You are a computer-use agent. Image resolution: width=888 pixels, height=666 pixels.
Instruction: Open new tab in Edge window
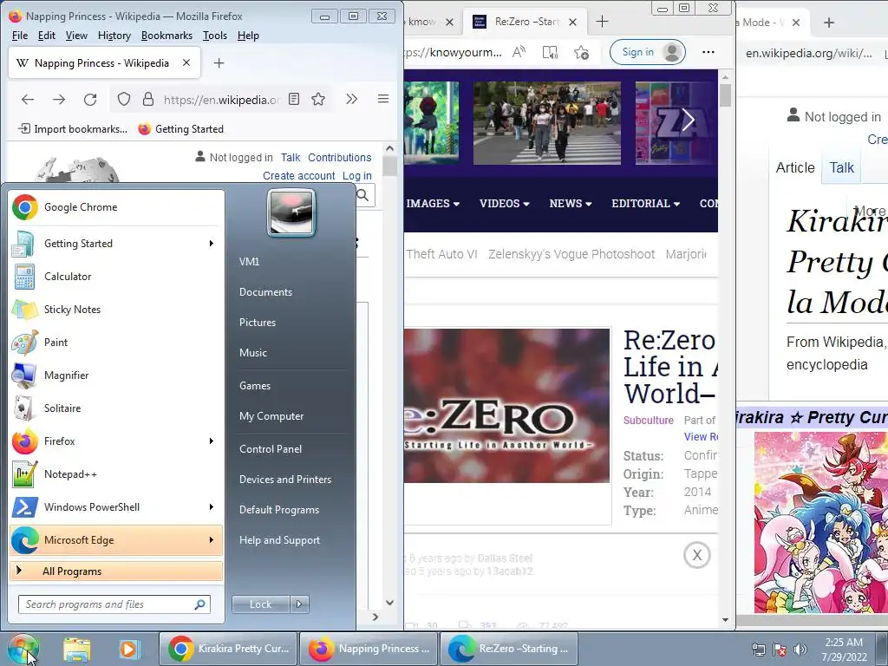click(602, 22)
